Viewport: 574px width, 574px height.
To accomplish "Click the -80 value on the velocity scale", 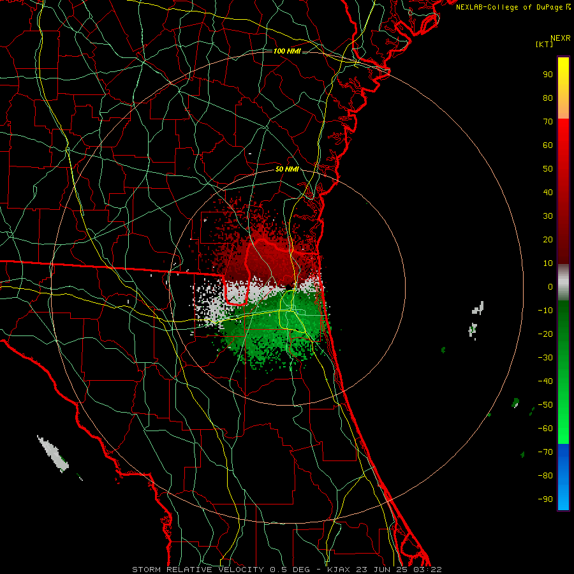I will coord(545,476).
